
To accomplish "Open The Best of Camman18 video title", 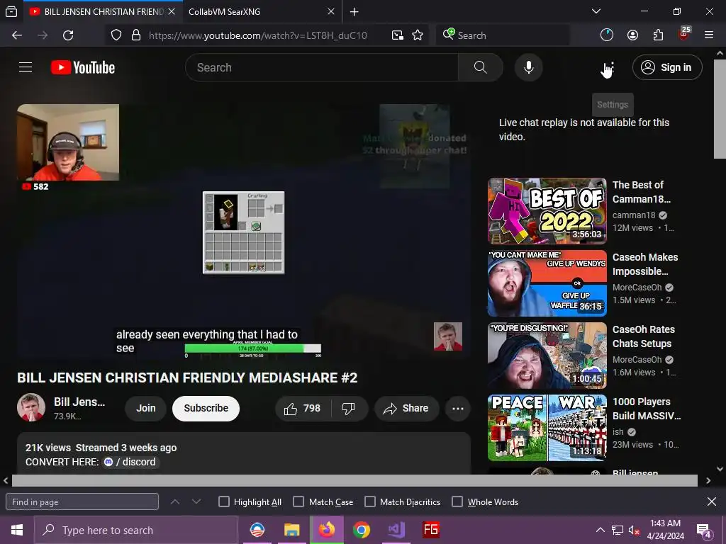I will (641, 192).
